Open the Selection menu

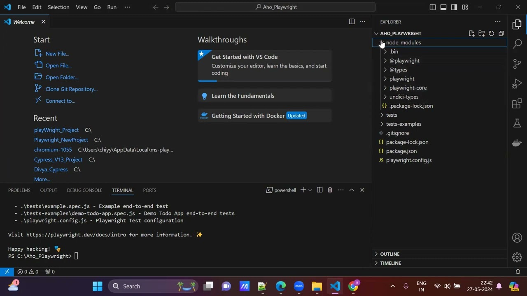58,7
